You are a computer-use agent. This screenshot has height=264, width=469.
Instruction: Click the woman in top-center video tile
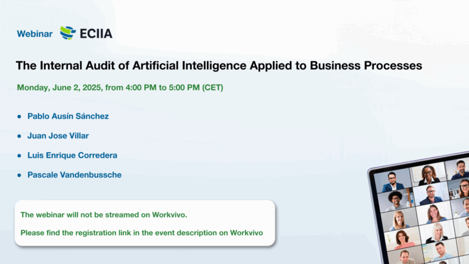point(428,175)
